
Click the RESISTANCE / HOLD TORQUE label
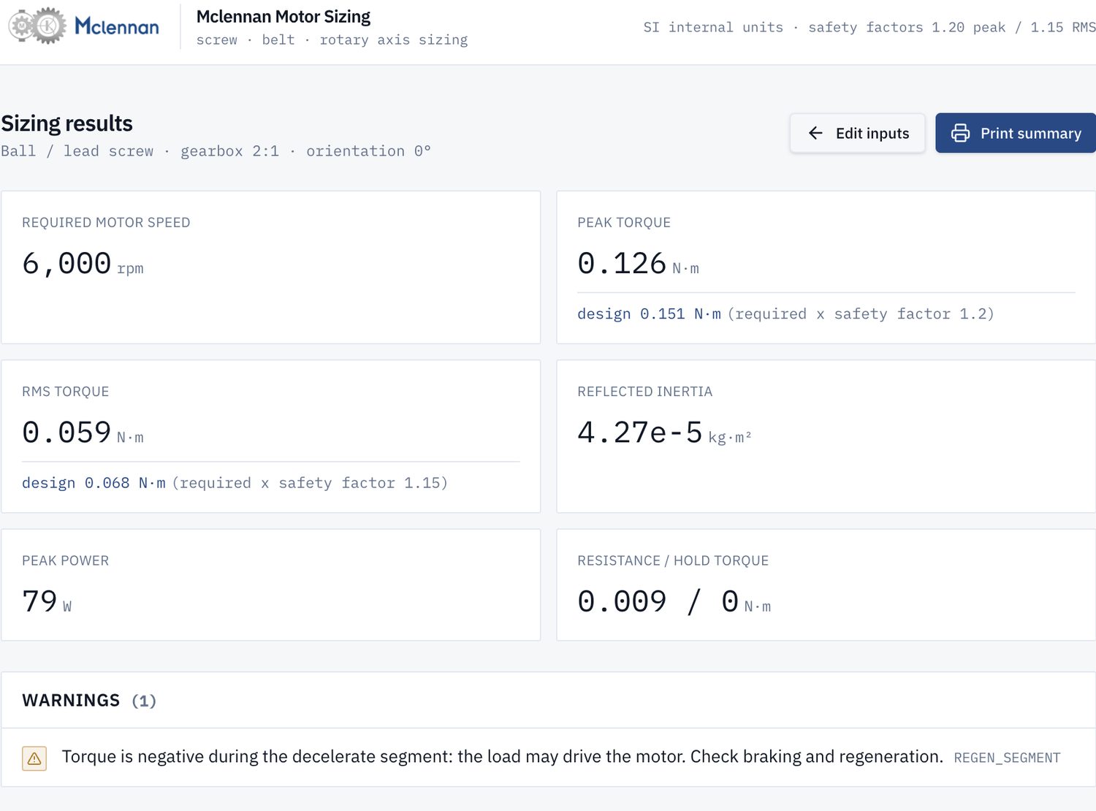coord(673,560)
